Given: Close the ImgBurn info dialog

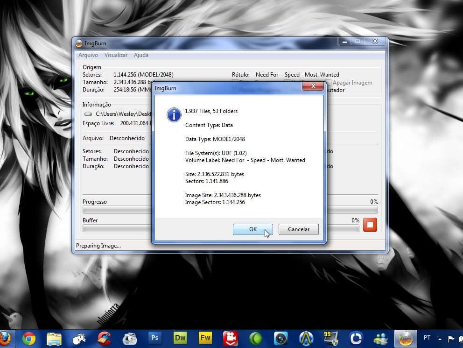Looking at the screenshot, I should pyautogui.click(x=313, y=86).
